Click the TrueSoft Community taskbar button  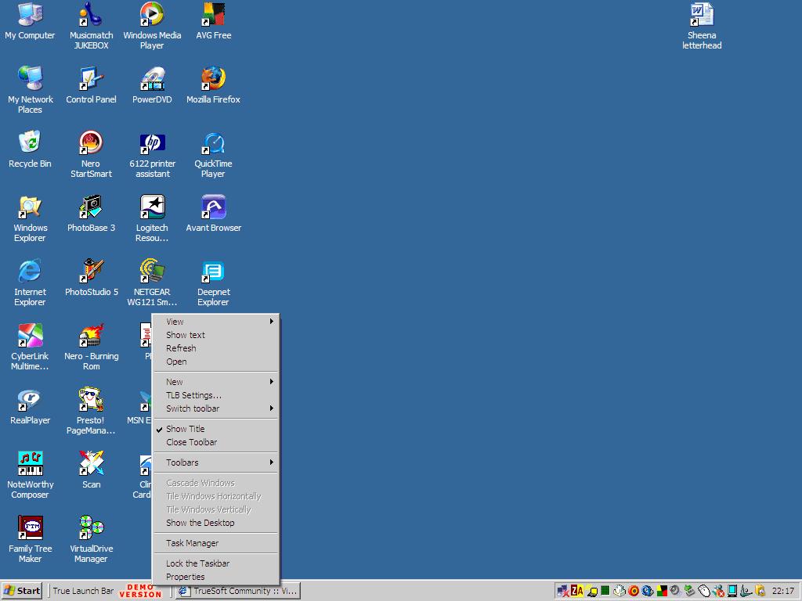[x=238, y=591]
